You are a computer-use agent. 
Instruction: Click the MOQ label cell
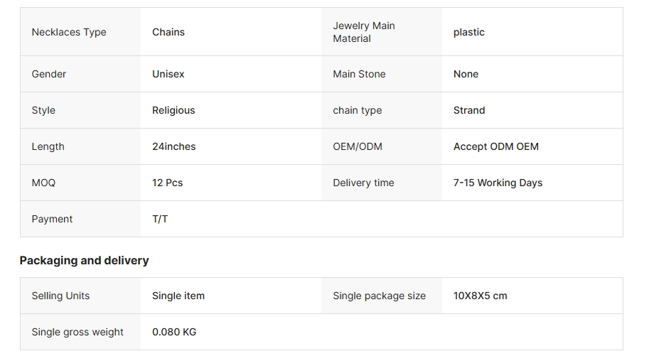(x=80, y=183)
